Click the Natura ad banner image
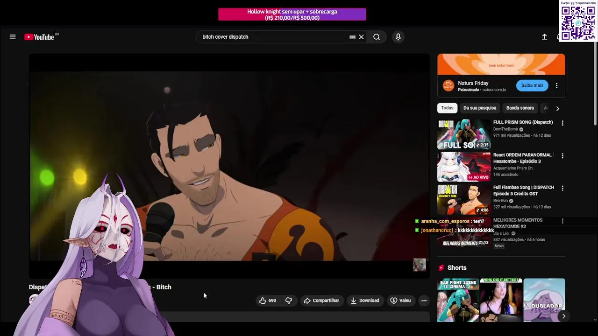Image resolution: width=598 pixels, height=336 pixels. [501, 64]
